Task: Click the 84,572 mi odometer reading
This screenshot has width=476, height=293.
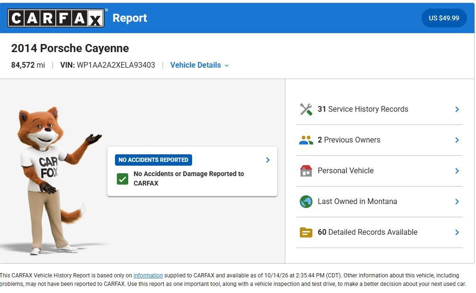Action: pos(28,65)
